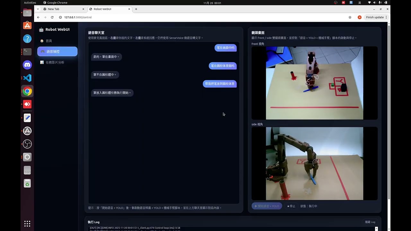Open the Wi-Fi network indicator

tap(369, 3)
